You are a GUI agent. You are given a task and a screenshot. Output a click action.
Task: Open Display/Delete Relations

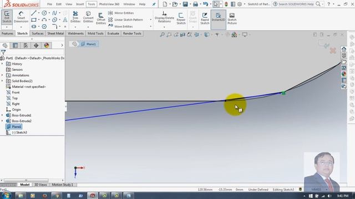click(164, 17)
